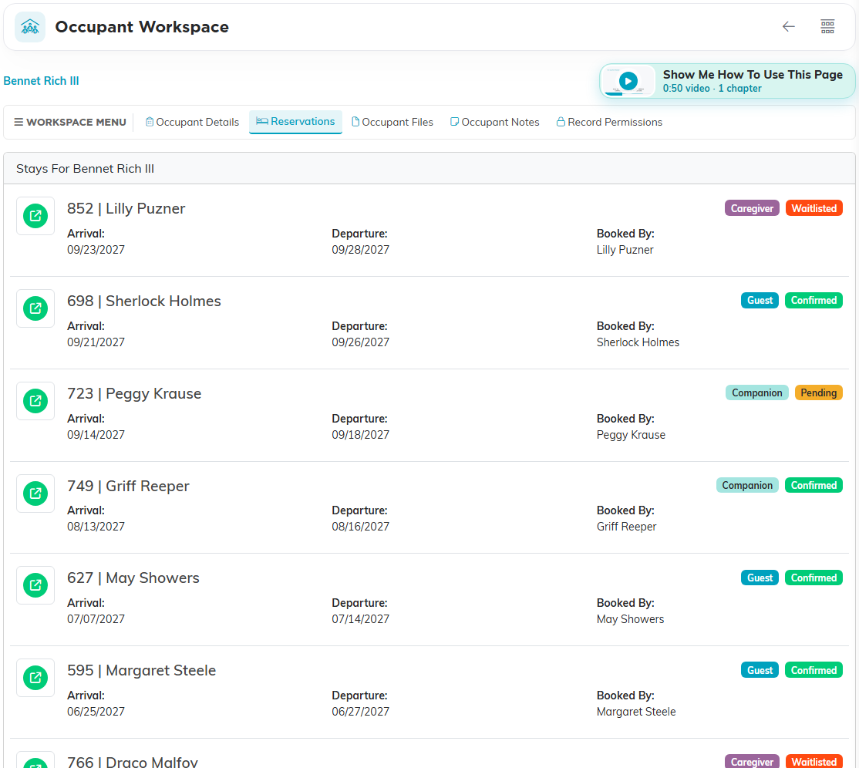Play the how-to video thumbnail
This screenshot has height=768, width=859.
tap(628, 81)
